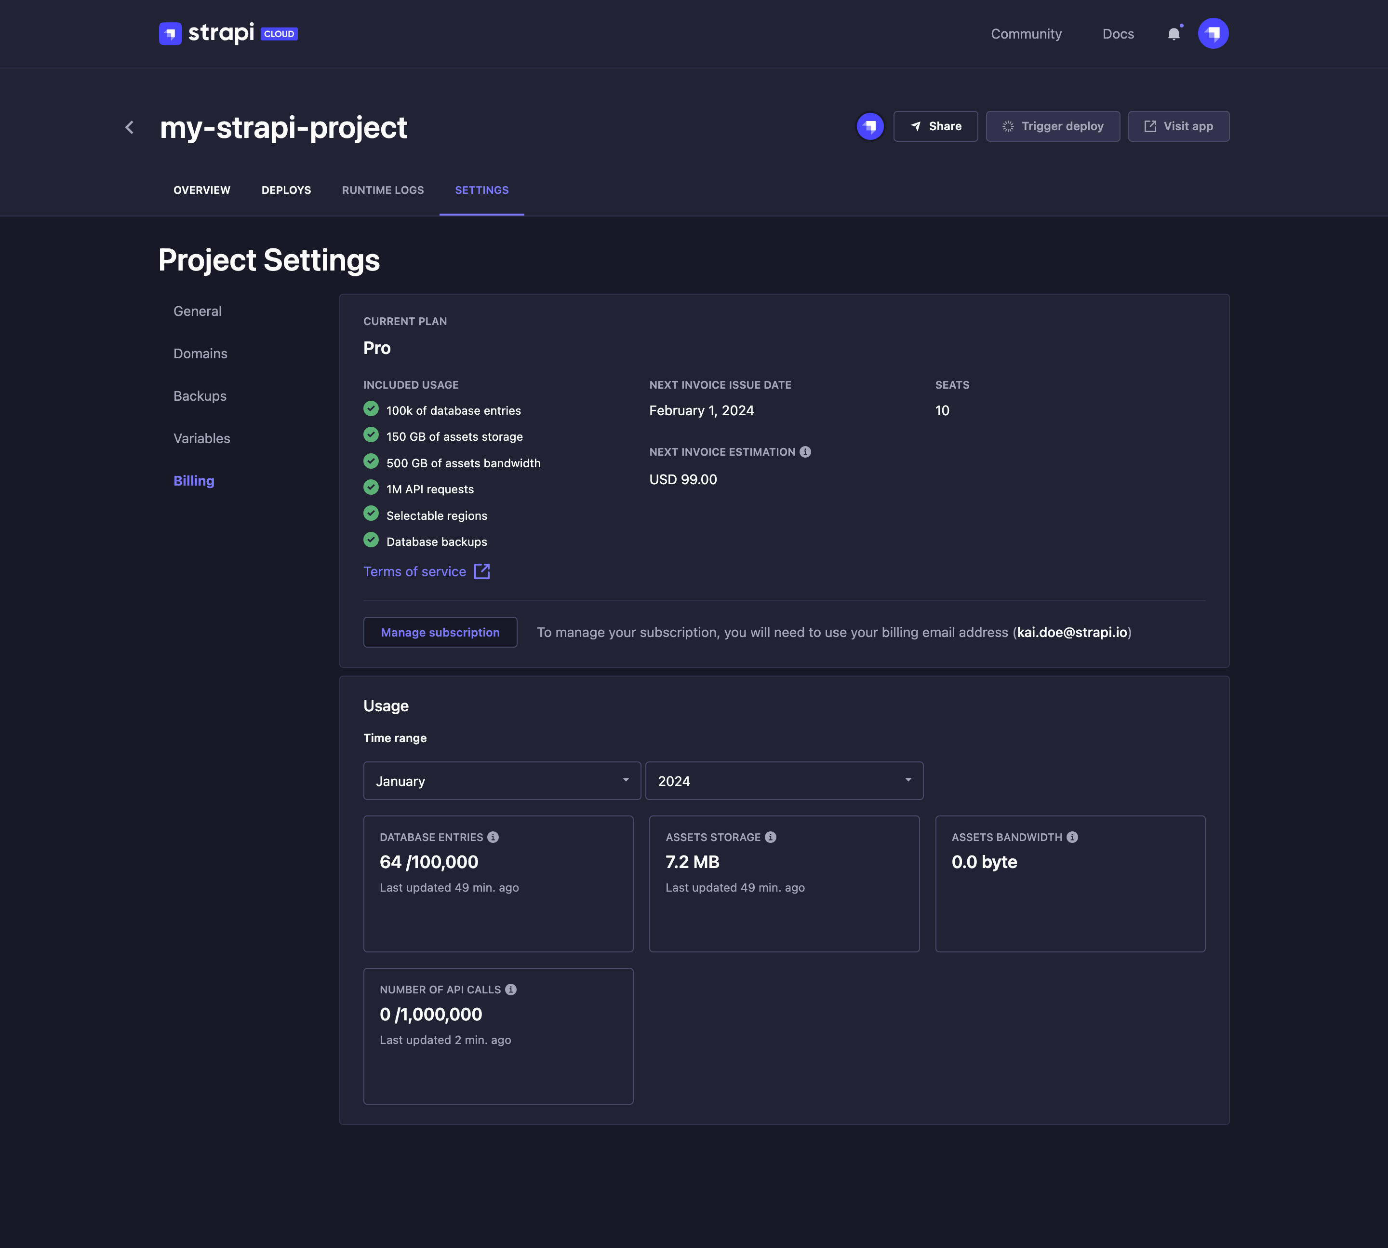Click the Assets Bandwidth info icon
This screenshot has width=1388, height=1248.
1072,837
